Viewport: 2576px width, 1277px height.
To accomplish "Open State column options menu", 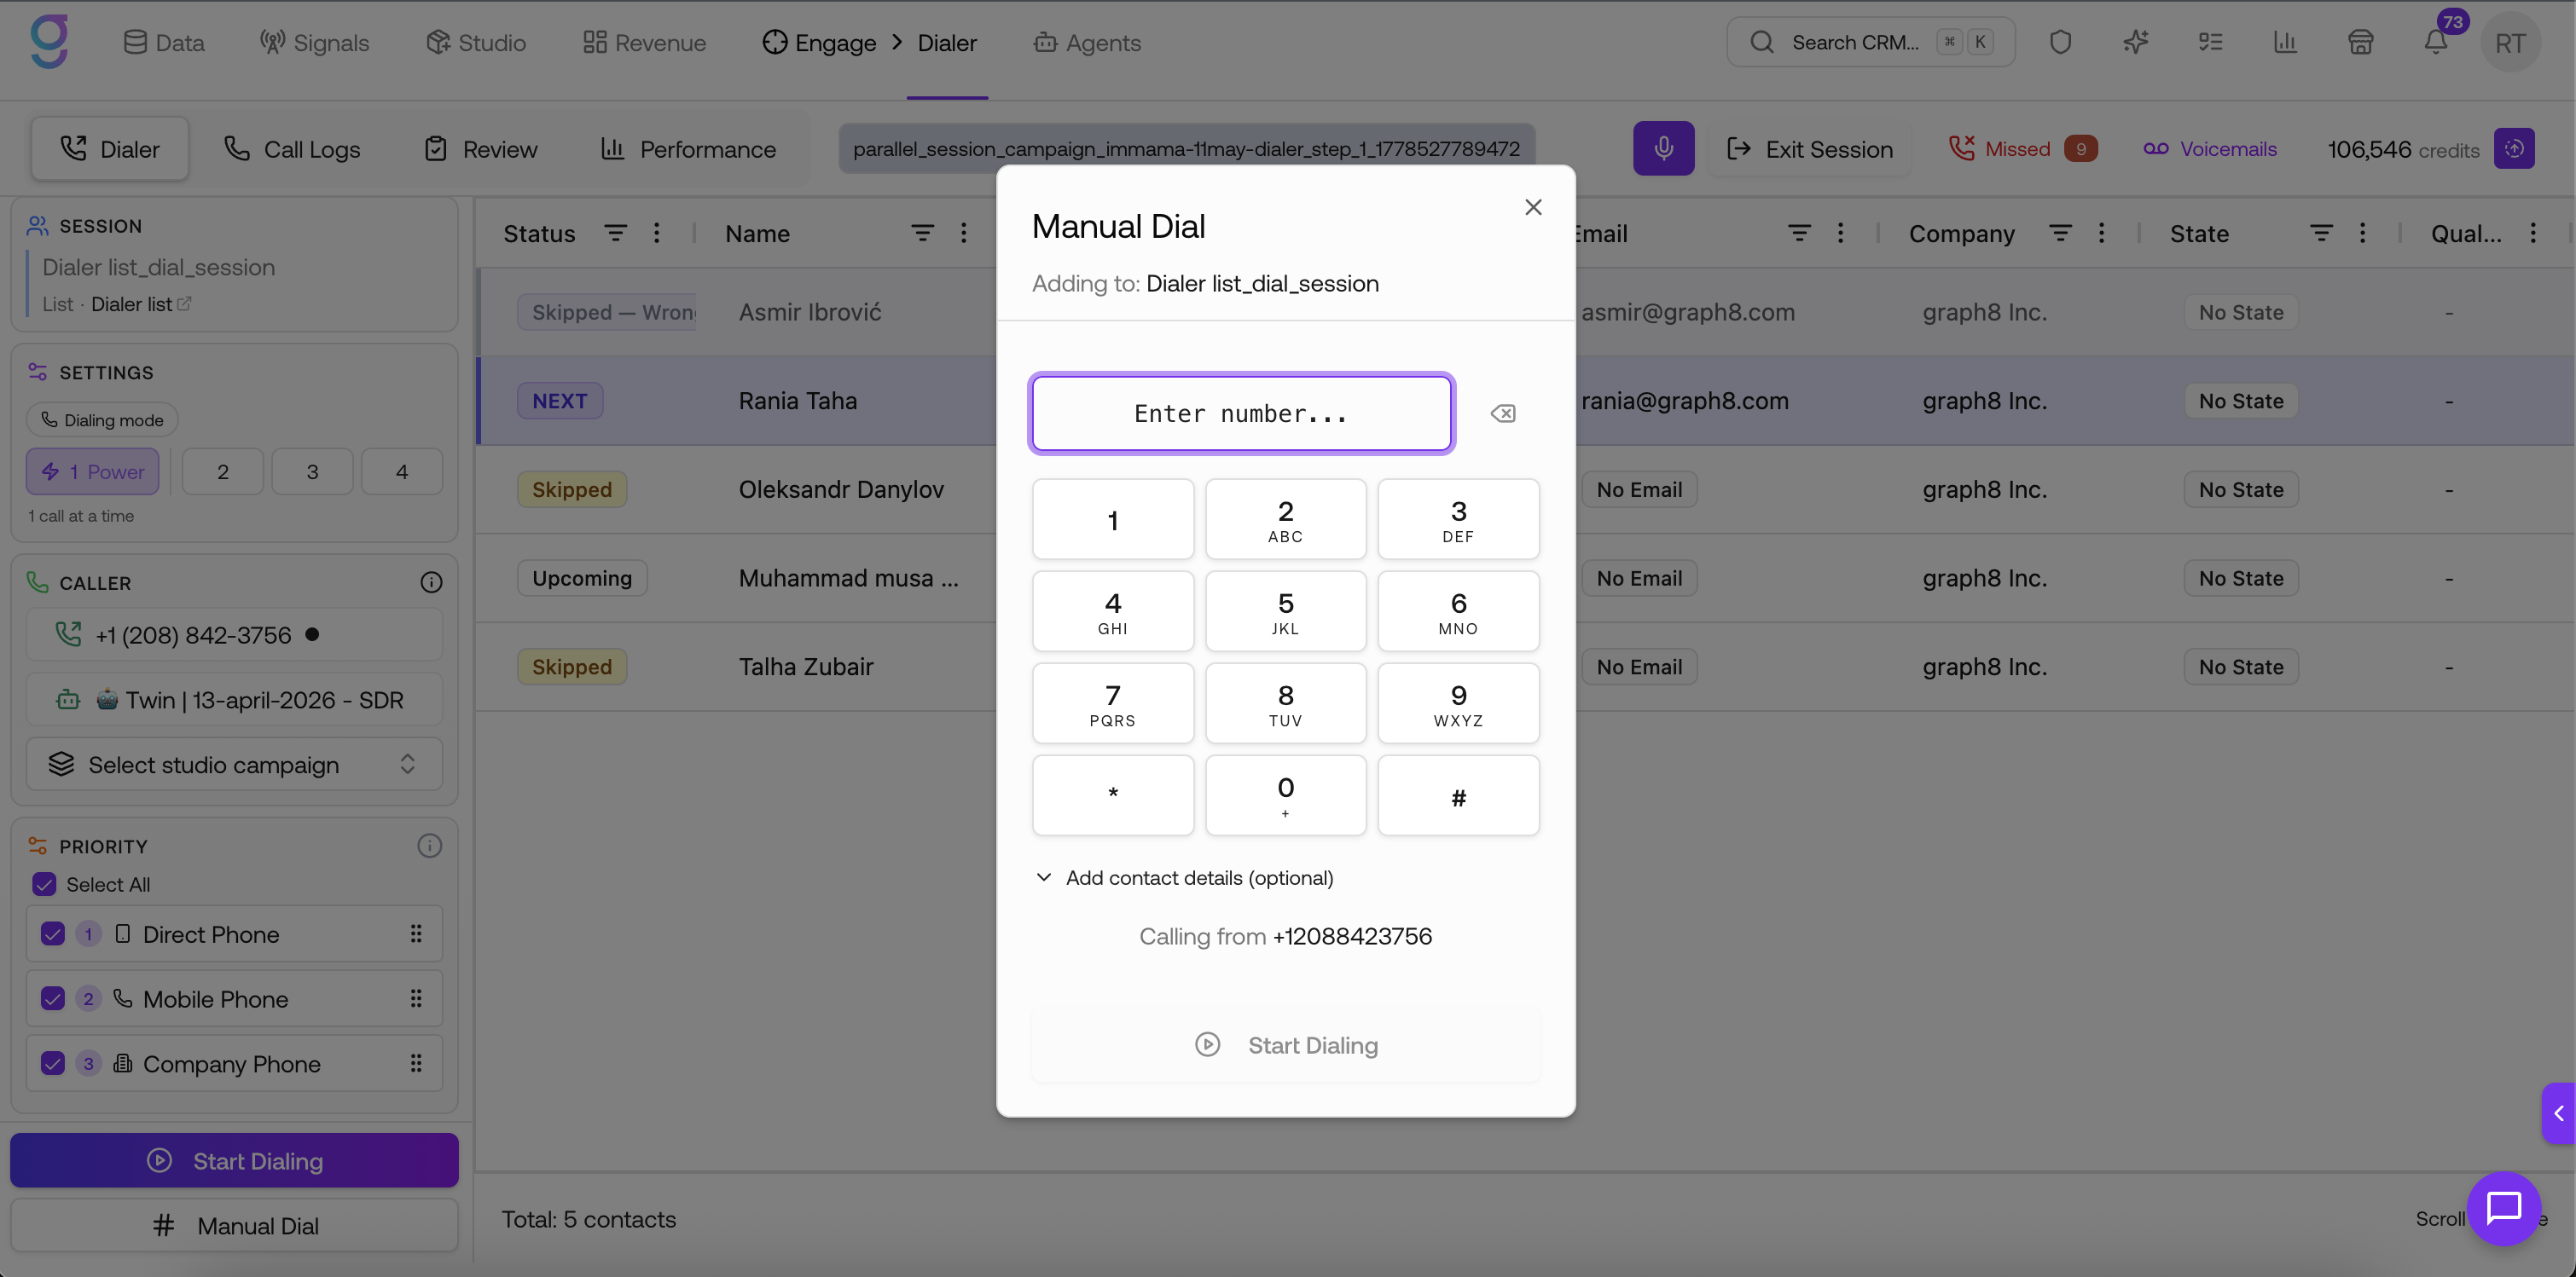I will tap(2362, 233).
